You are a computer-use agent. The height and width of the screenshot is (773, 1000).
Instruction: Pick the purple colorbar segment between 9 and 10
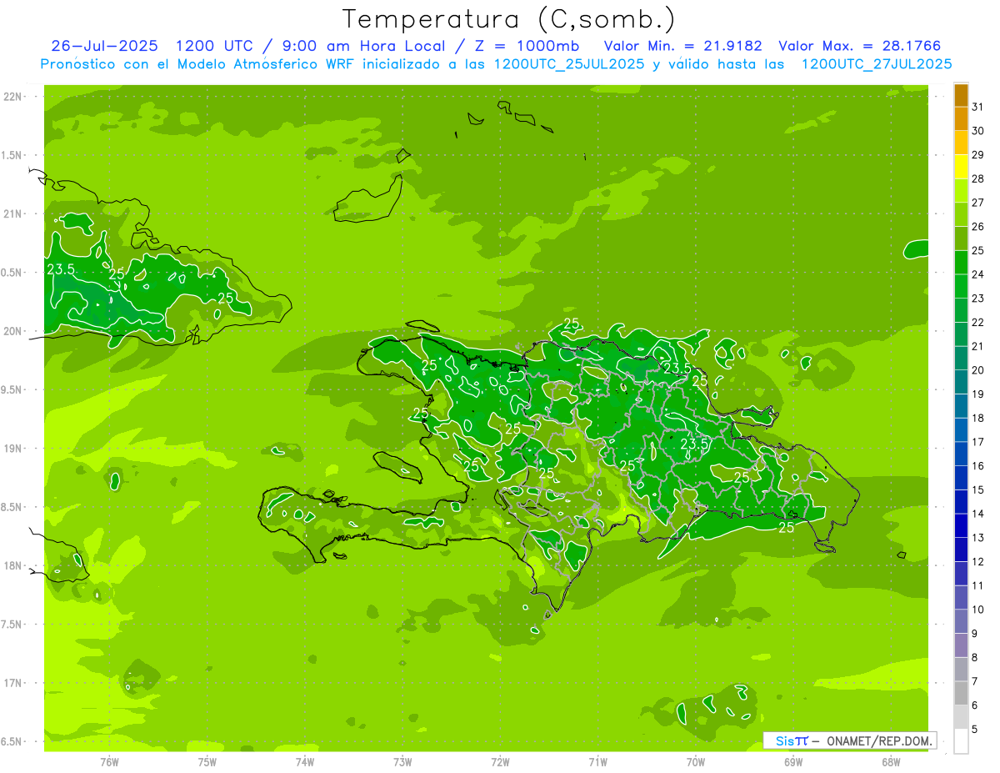point(961,621)
